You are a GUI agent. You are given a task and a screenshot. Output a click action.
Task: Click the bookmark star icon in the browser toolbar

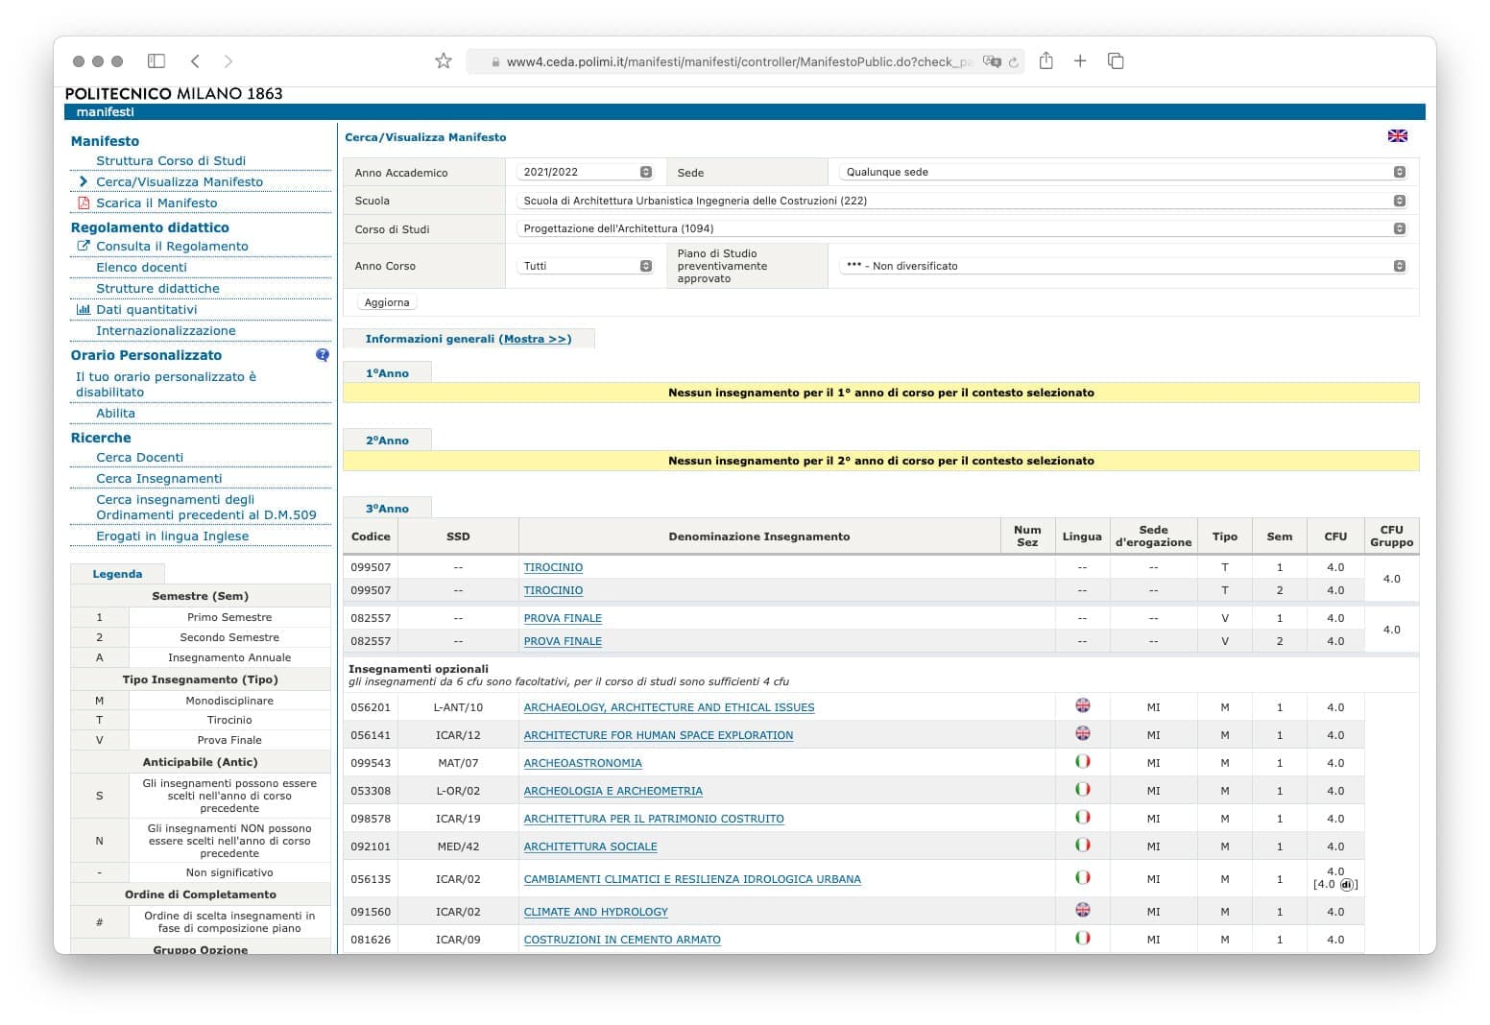pyautogui.click(x=443, y=61)
